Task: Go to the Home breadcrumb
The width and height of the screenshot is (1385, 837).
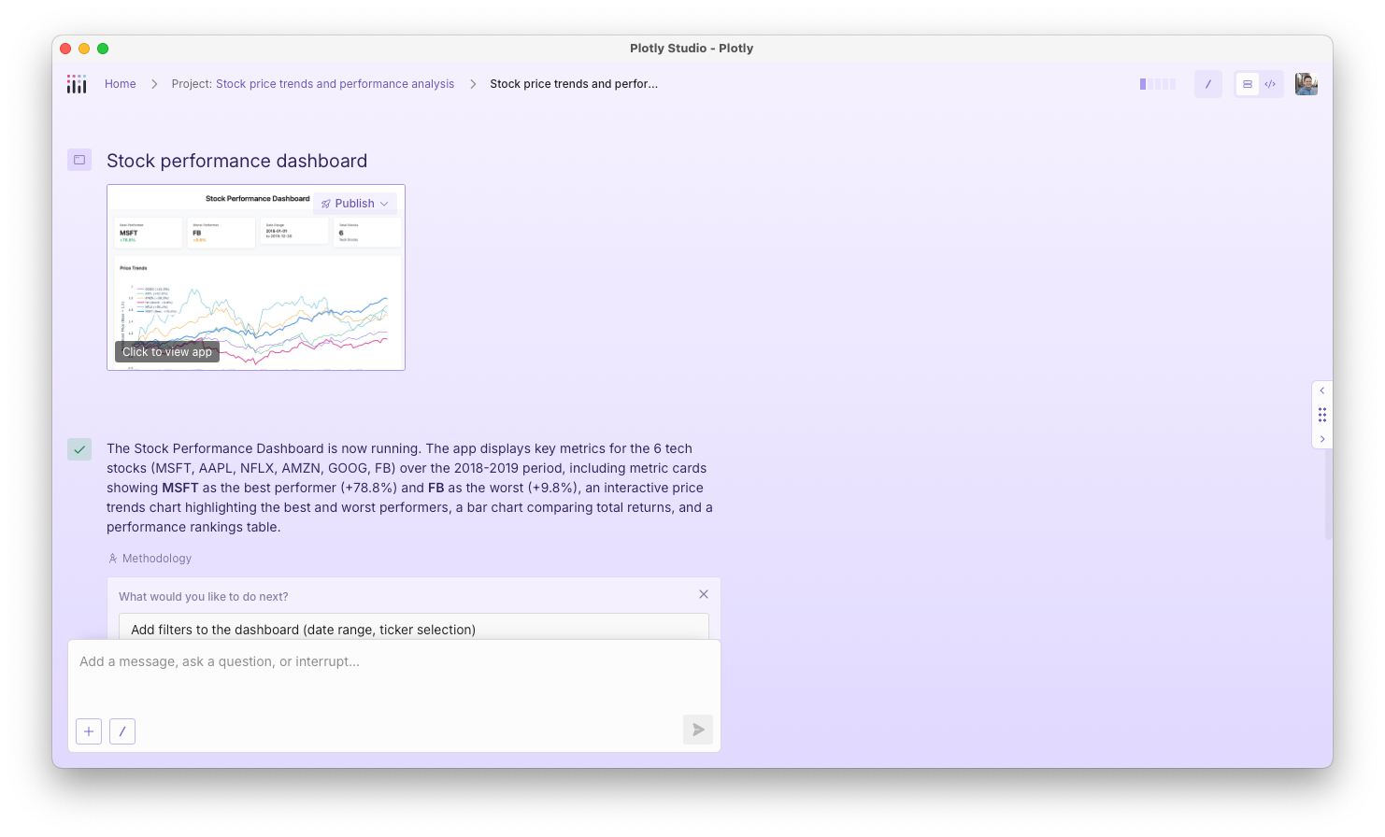Action: click(121, 84)
